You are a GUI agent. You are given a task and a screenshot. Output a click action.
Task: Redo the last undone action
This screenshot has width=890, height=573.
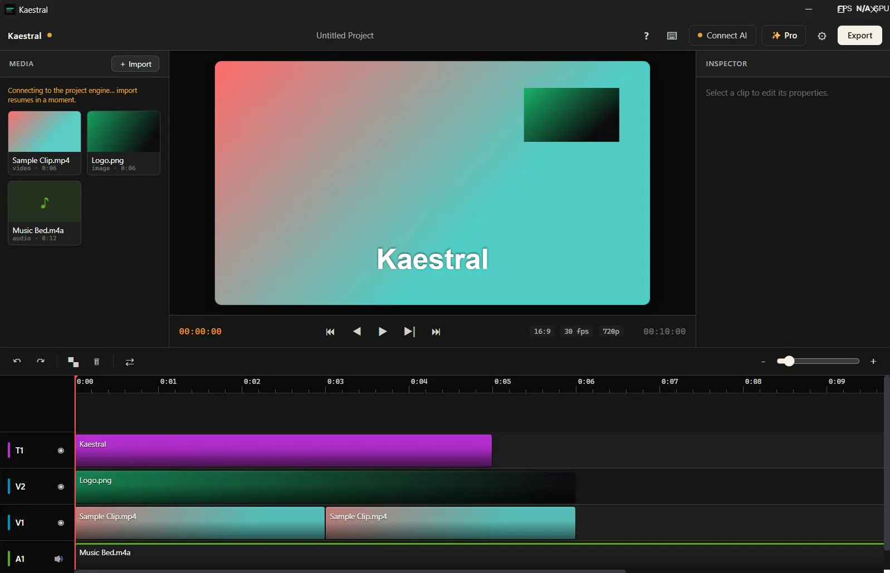click(x=41, y=361)
